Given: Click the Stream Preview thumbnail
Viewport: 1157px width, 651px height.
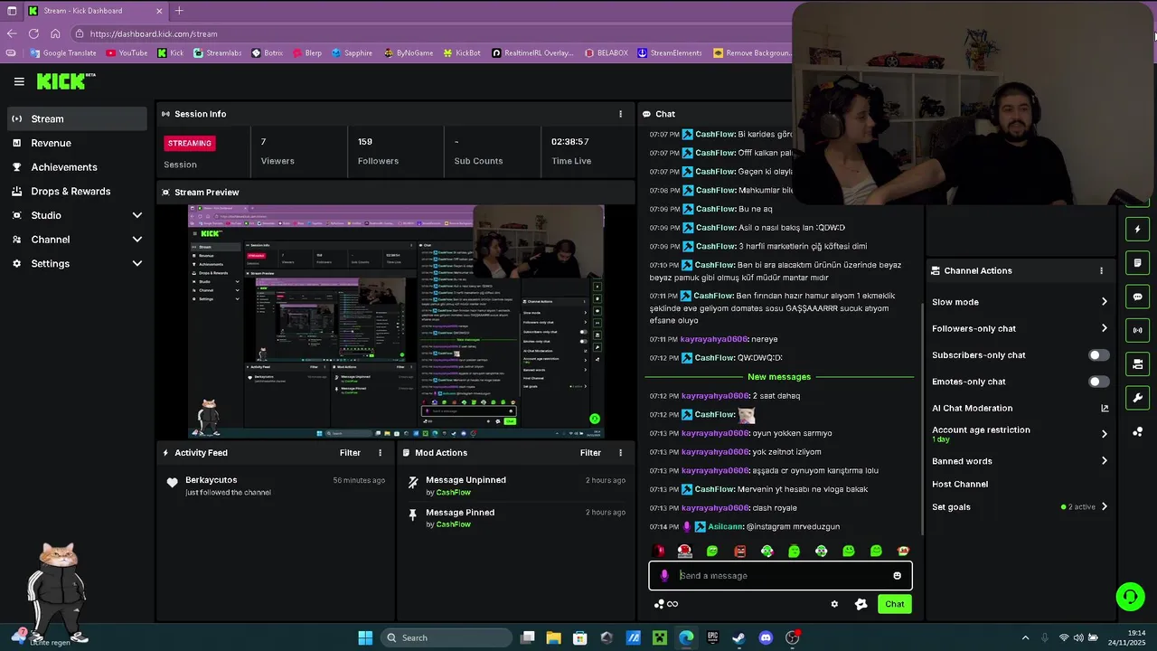Looking at the screenshot, I should tap(396, 322).
